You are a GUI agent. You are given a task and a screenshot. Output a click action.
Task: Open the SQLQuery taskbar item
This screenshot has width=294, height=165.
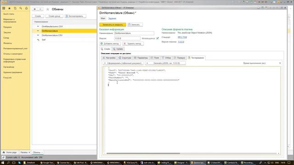[131, 163]
